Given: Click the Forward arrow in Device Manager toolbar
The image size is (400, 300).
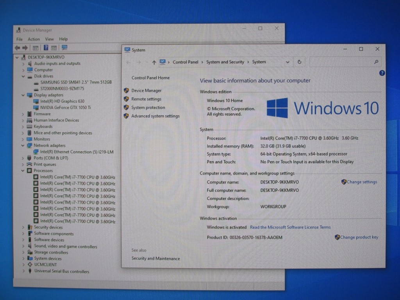Looking at the screenshot, I should [25, 48].
